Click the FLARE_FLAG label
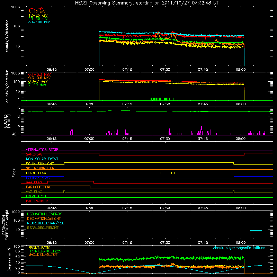Viewport: 277px width, 277px height. click(x=36, y=173)
